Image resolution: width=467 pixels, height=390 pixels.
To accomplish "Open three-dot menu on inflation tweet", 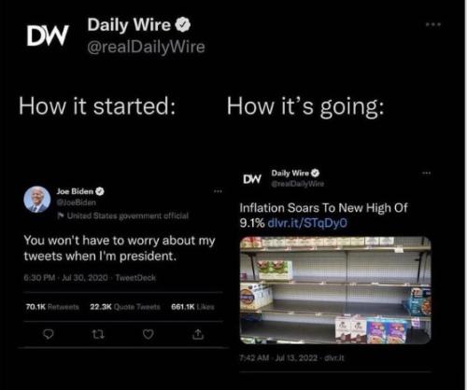I will (x=427, y=173).
